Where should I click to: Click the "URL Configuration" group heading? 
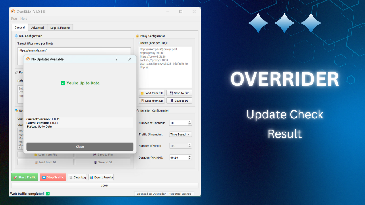(31, 36)
